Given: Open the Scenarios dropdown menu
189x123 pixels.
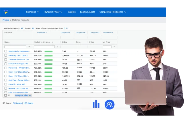Looking at the screenshot, I should [33, 12].
